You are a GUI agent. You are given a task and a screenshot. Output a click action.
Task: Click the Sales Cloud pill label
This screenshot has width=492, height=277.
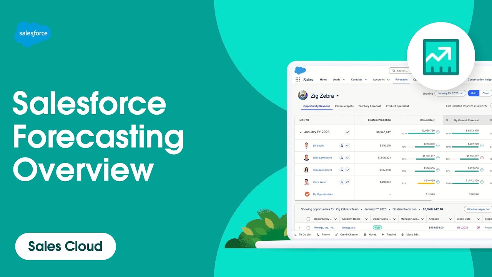point(65,246)
